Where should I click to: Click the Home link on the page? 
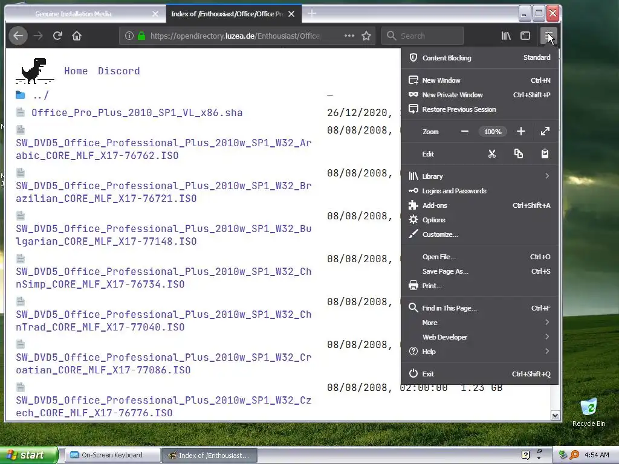76,71
